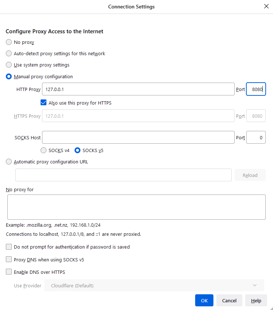Select Use system proxy settings
273x310 pixels.
(9, 65)
